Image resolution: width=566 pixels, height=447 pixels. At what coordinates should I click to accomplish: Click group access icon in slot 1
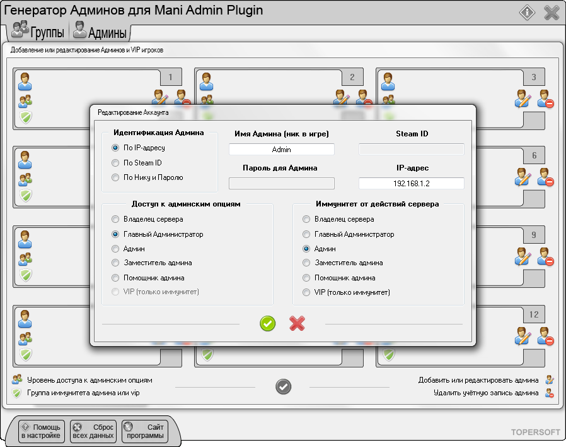(x=25, y=101)
